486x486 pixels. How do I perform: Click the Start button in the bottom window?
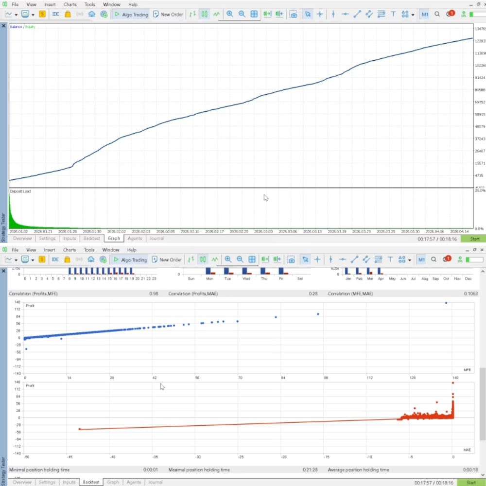(471, 483)
